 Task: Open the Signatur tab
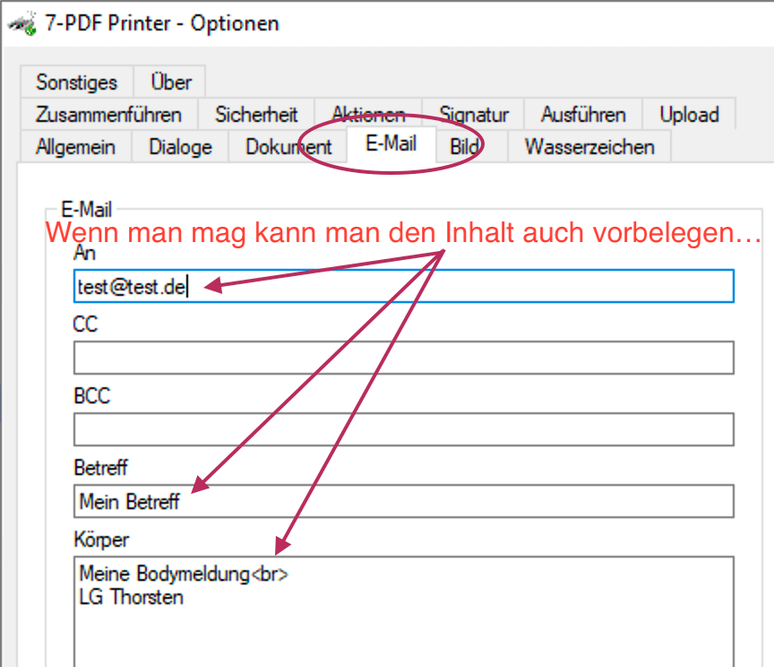coord(474,115)
